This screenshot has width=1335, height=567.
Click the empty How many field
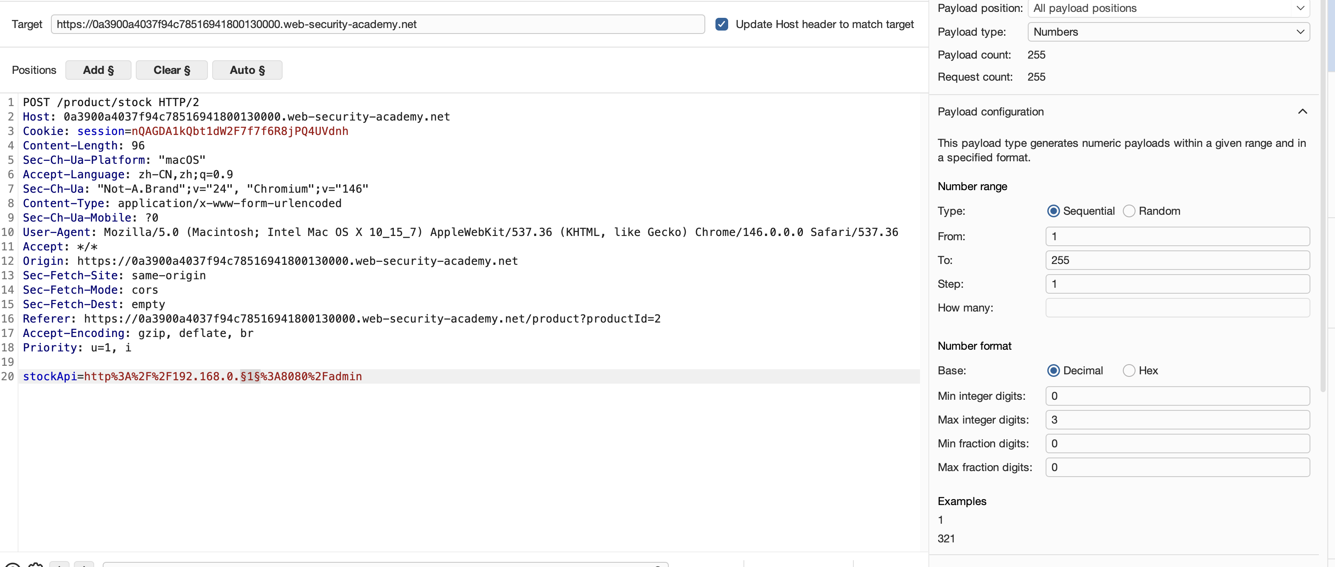pos(1177,308)
